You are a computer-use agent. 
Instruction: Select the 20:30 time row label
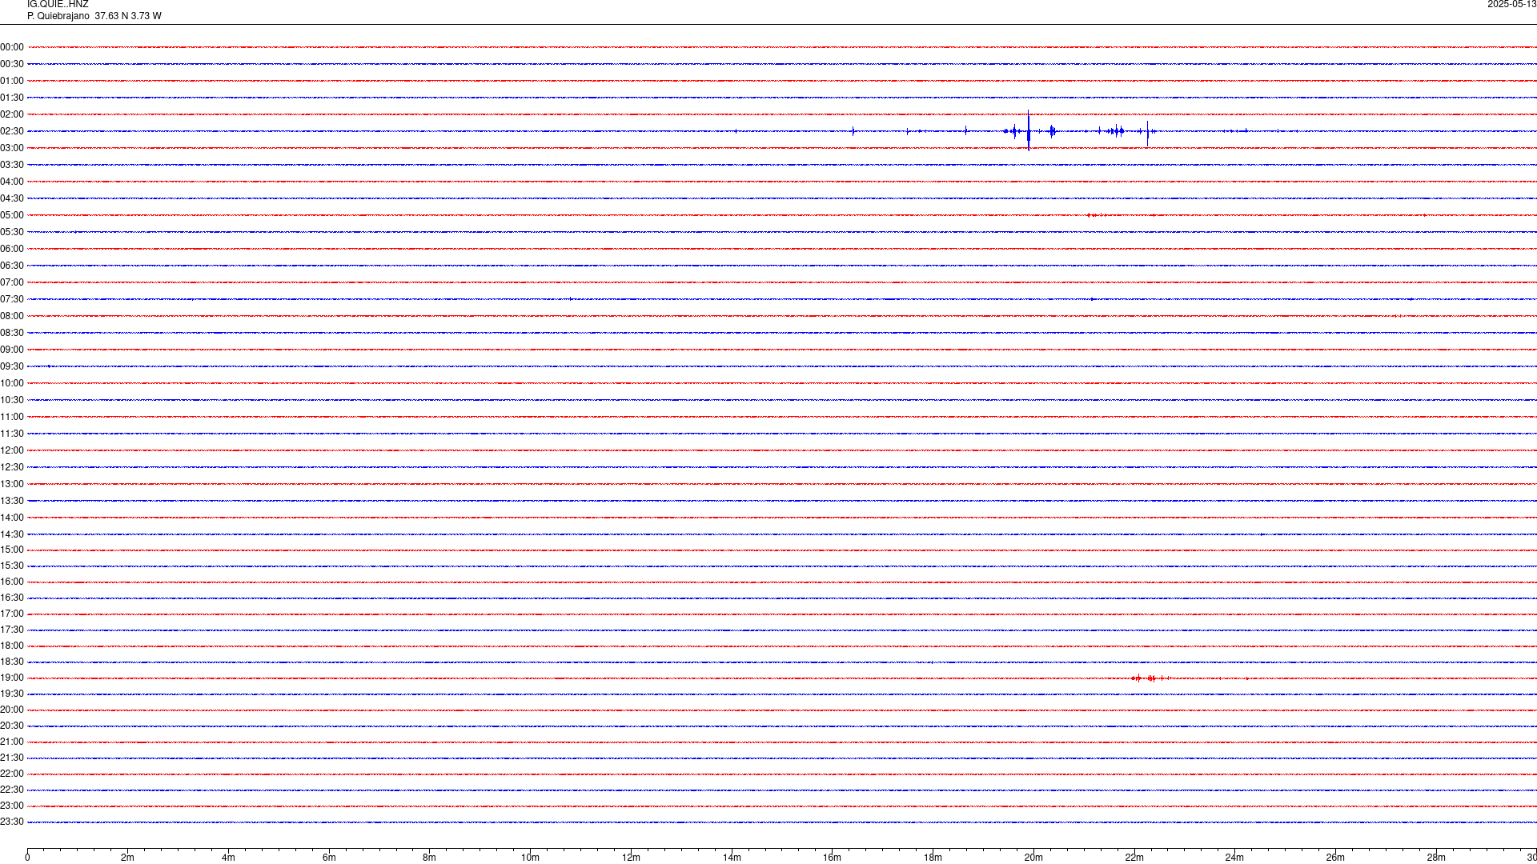point(12,726)
